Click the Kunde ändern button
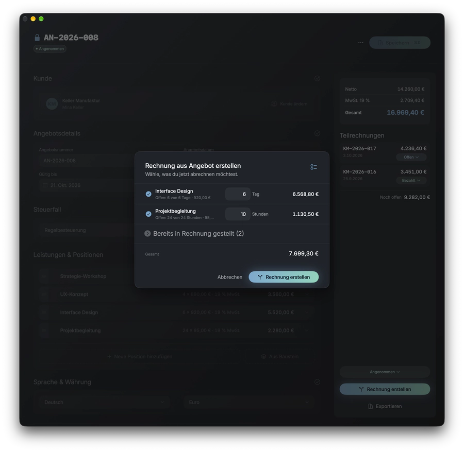The height and width of the screenshot is (452, 464). click(x=289, y=103)
